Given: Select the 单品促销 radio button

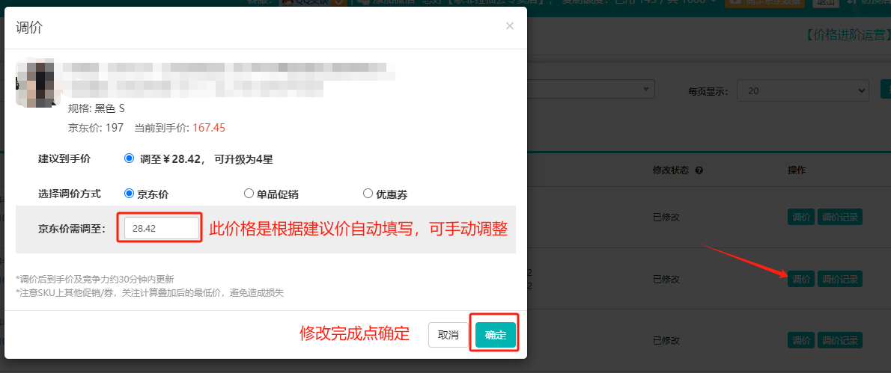Looking at the screenshot, I should [249, 194].
